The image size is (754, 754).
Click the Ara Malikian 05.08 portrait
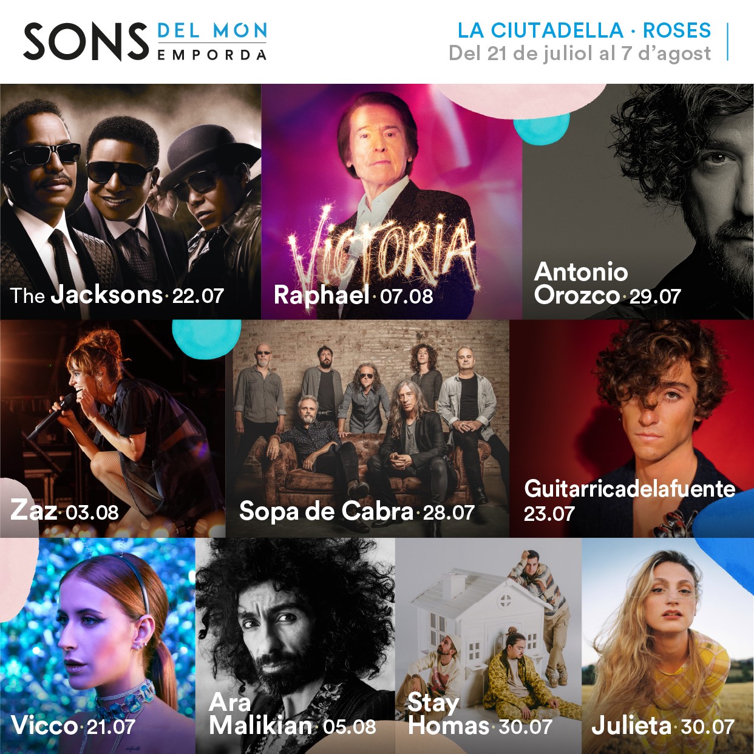pyautogui.click(x=295, y=646)
